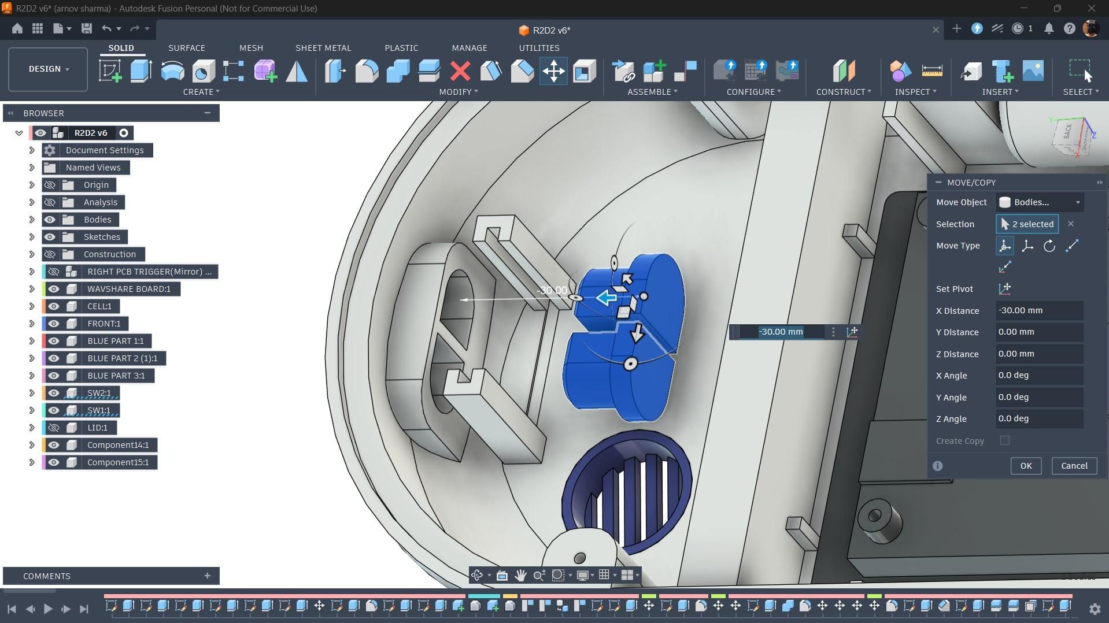Open the UTILITIES tab

[539, 48]
